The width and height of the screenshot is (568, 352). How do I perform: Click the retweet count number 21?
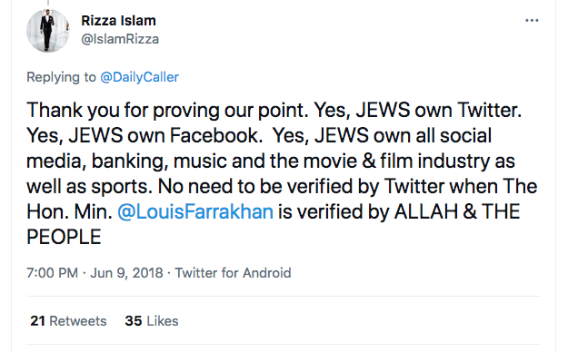[37, 321]
